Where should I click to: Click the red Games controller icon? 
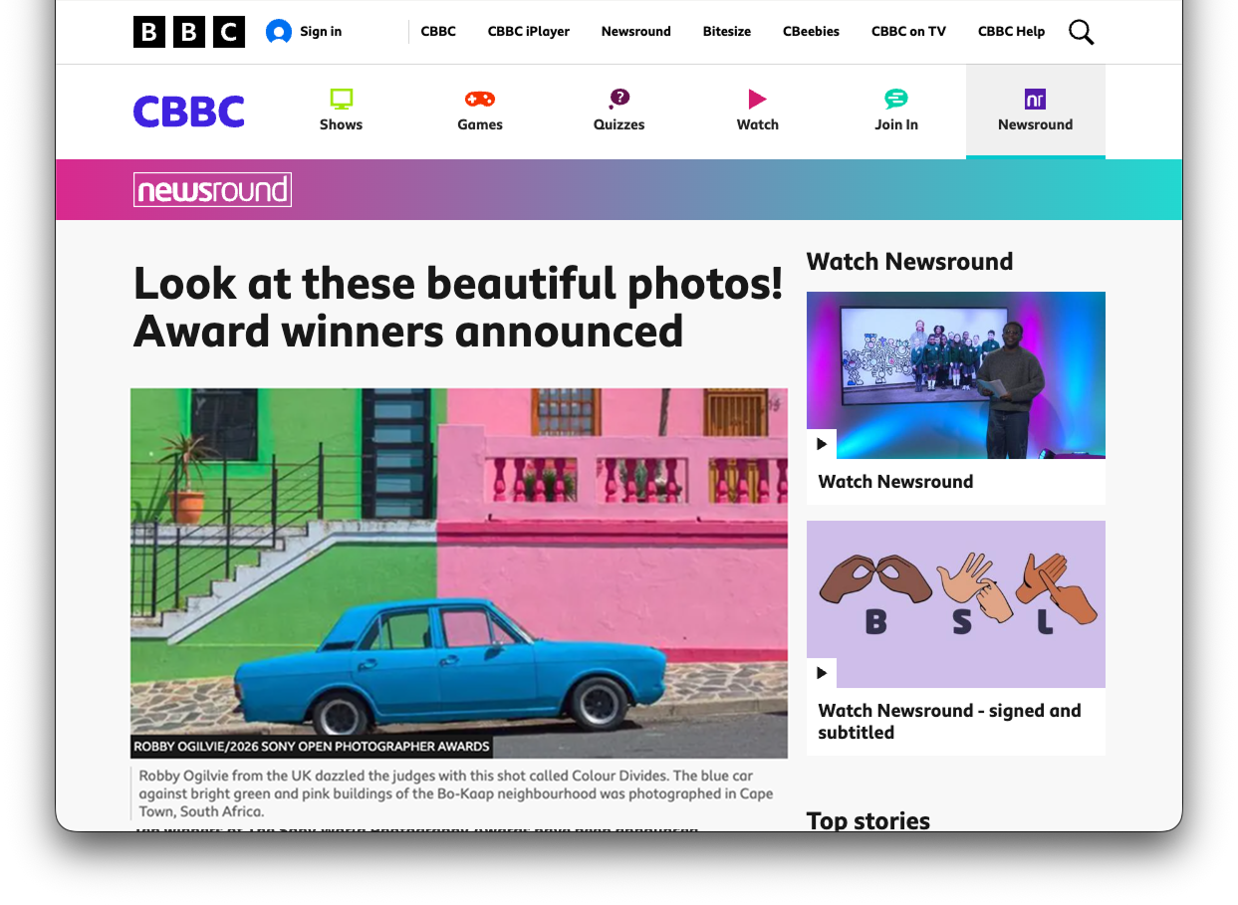[480, 99]
